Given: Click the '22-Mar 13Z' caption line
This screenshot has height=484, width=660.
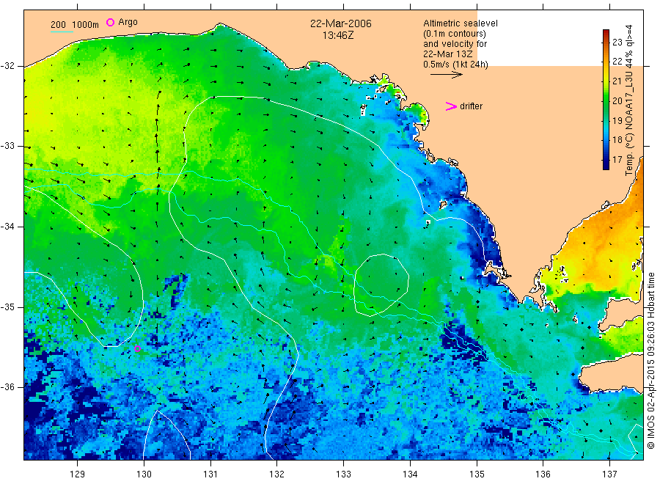Looking at the screenshot, I should (x=447, y=54).
